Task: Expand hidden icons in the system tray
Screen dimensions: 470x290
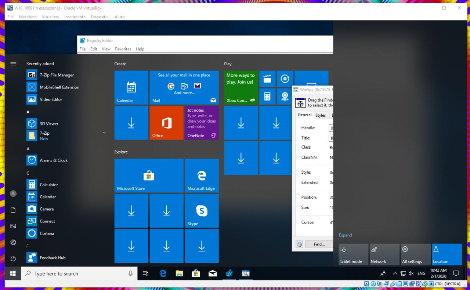Action: (x=395, y=273)
